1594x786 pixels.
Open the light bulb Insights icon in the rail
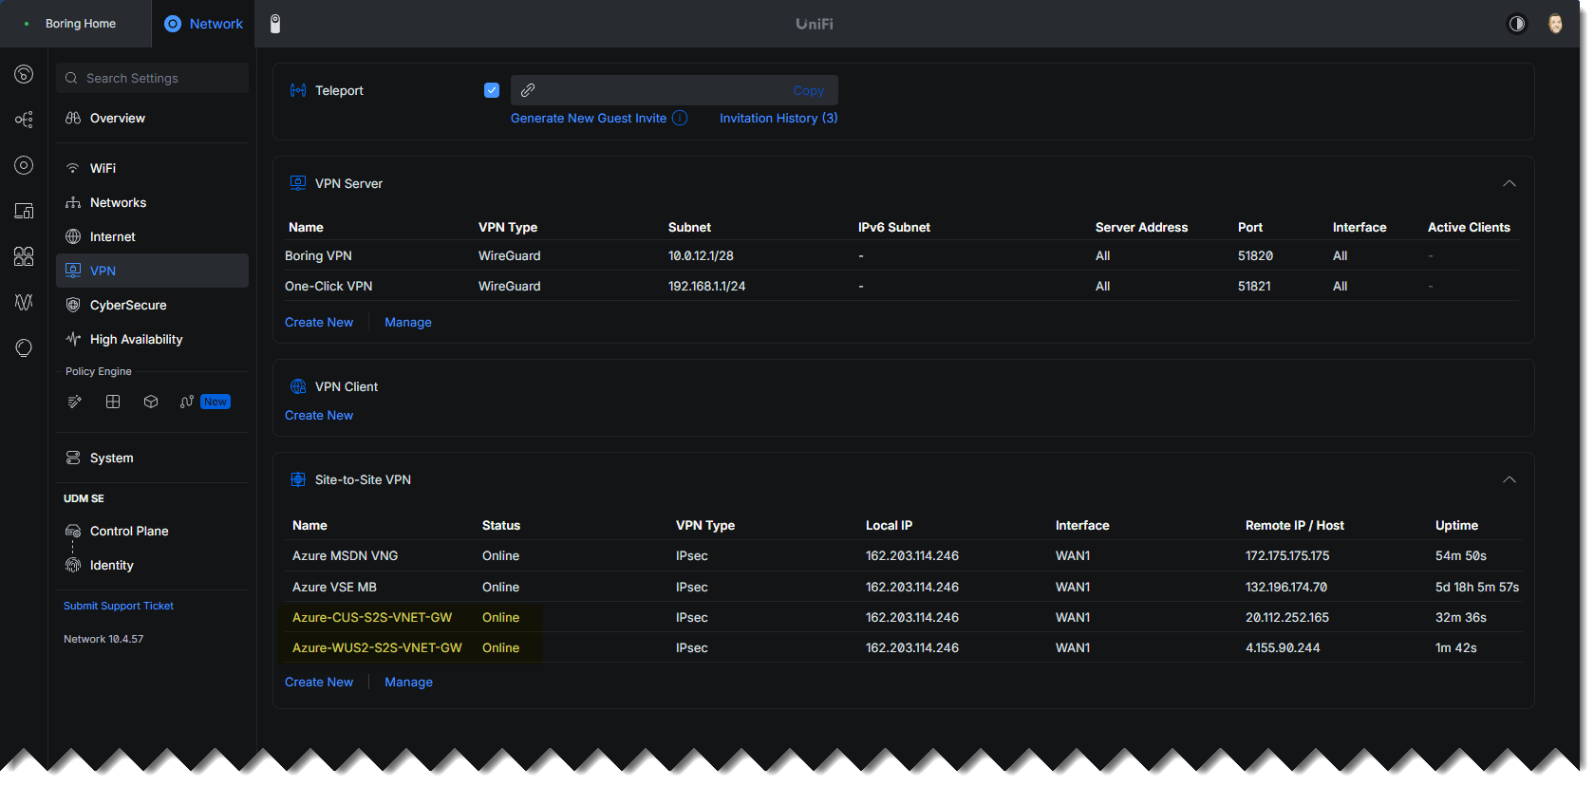(x=24, y=347)
